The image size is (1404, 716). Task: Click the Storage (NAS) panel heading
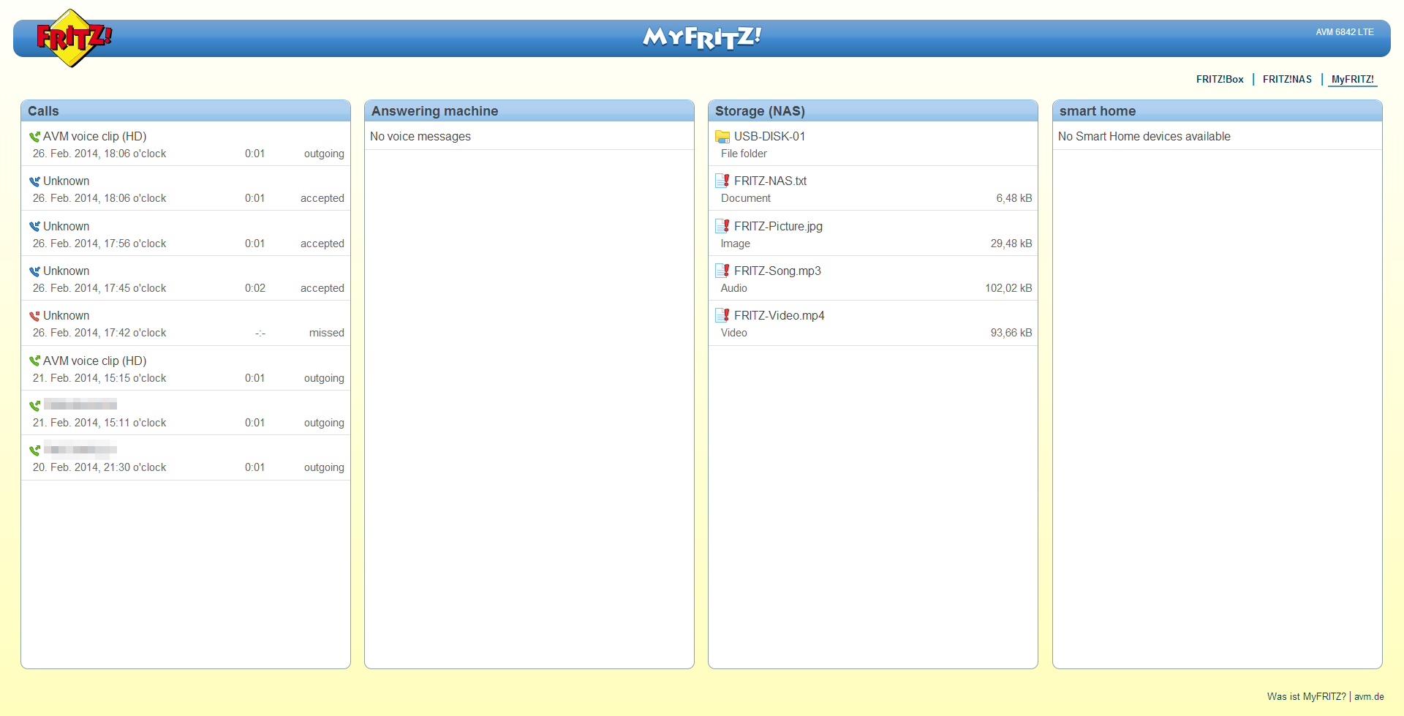(x=760, y=111)
